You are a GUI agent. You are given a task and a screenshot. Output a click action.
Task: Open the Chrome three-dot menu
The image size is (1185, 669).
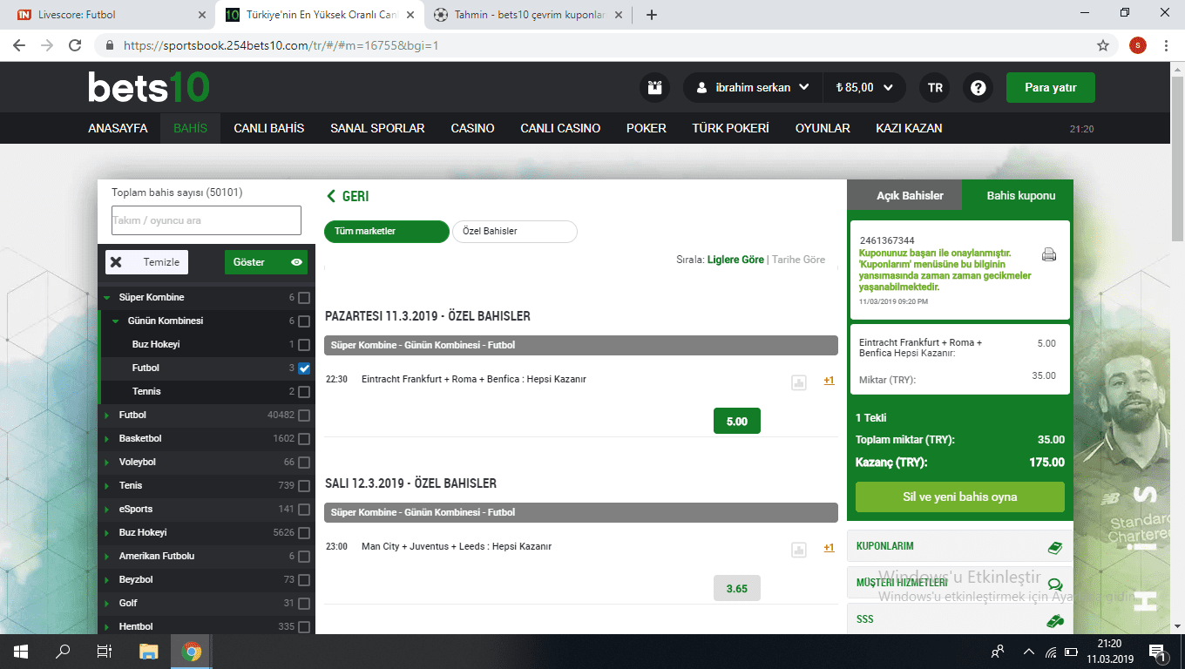[x=1167, y=45]
